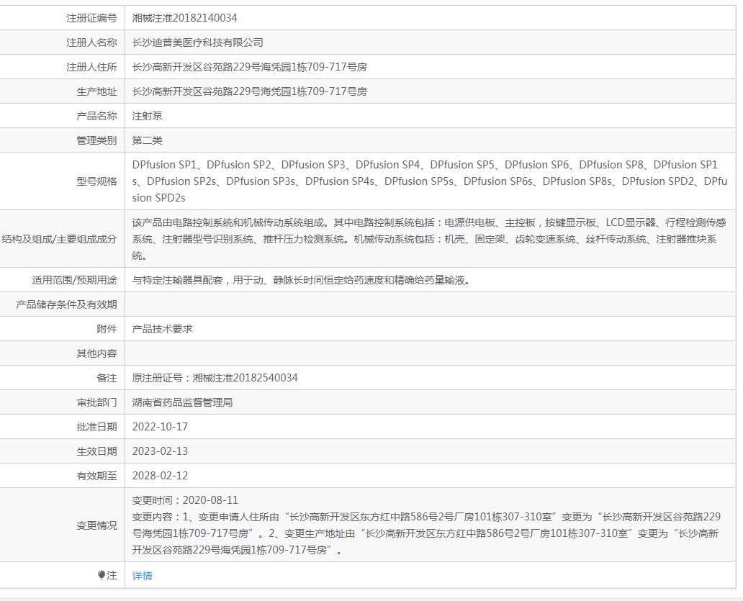743x601 pixels.
Task: Click expiry date 2028-02-12
Action: pos(160,476)
